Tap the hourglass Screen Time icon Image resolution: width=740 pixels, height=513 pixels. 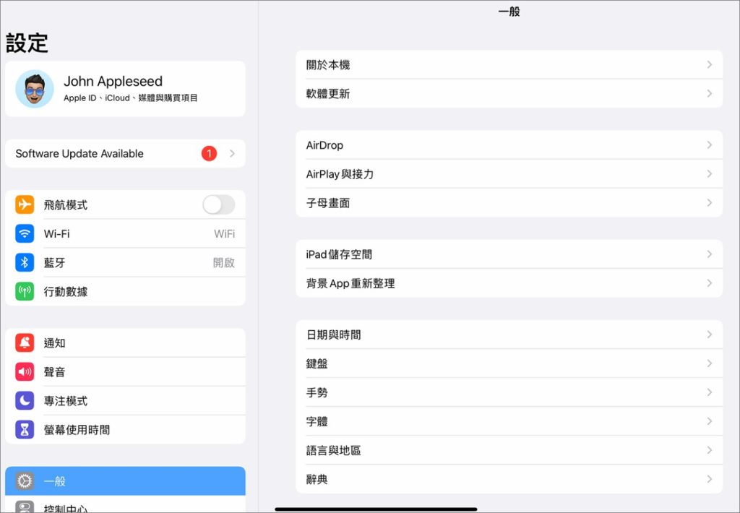point(25,429)
